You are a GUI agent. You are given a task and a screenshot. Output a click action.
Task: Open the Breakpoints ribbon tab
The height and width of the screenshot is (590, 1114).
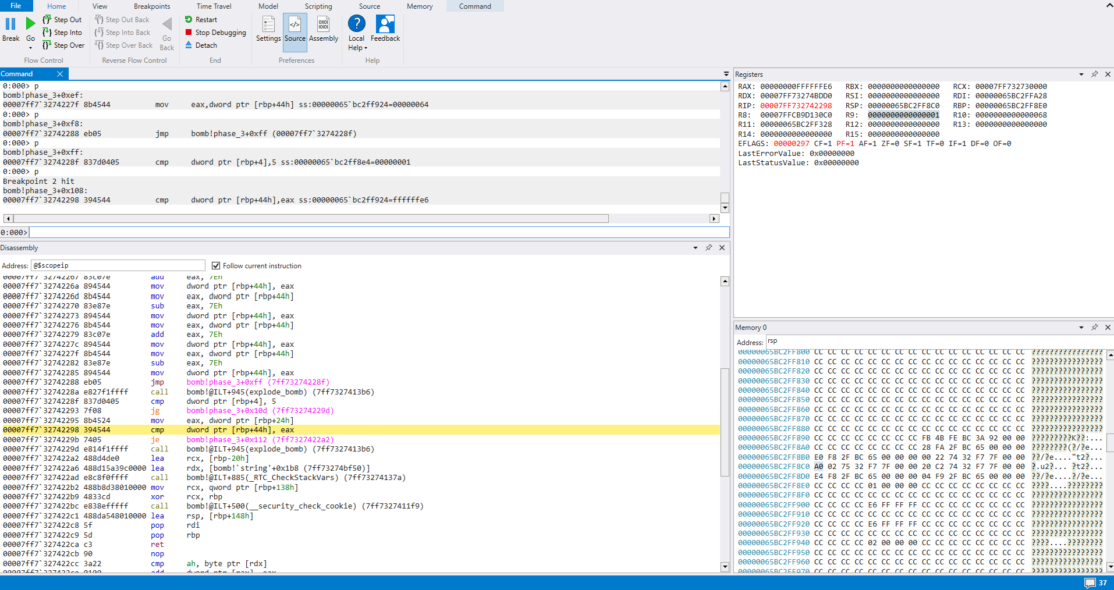pyautogui.click(x=152, y=6)
